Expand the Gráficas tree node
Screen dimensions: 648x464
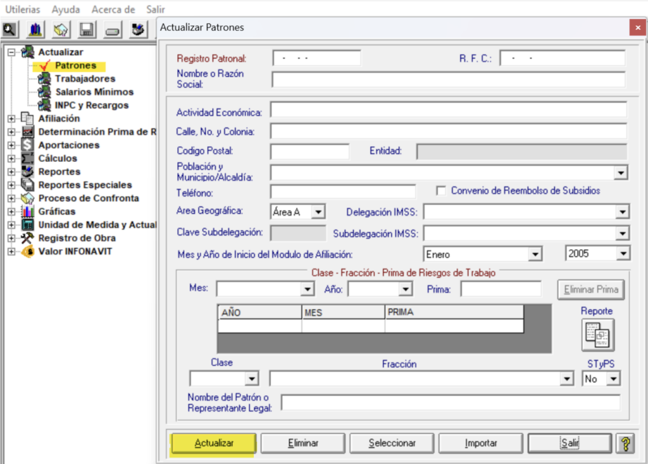point(11,211)
